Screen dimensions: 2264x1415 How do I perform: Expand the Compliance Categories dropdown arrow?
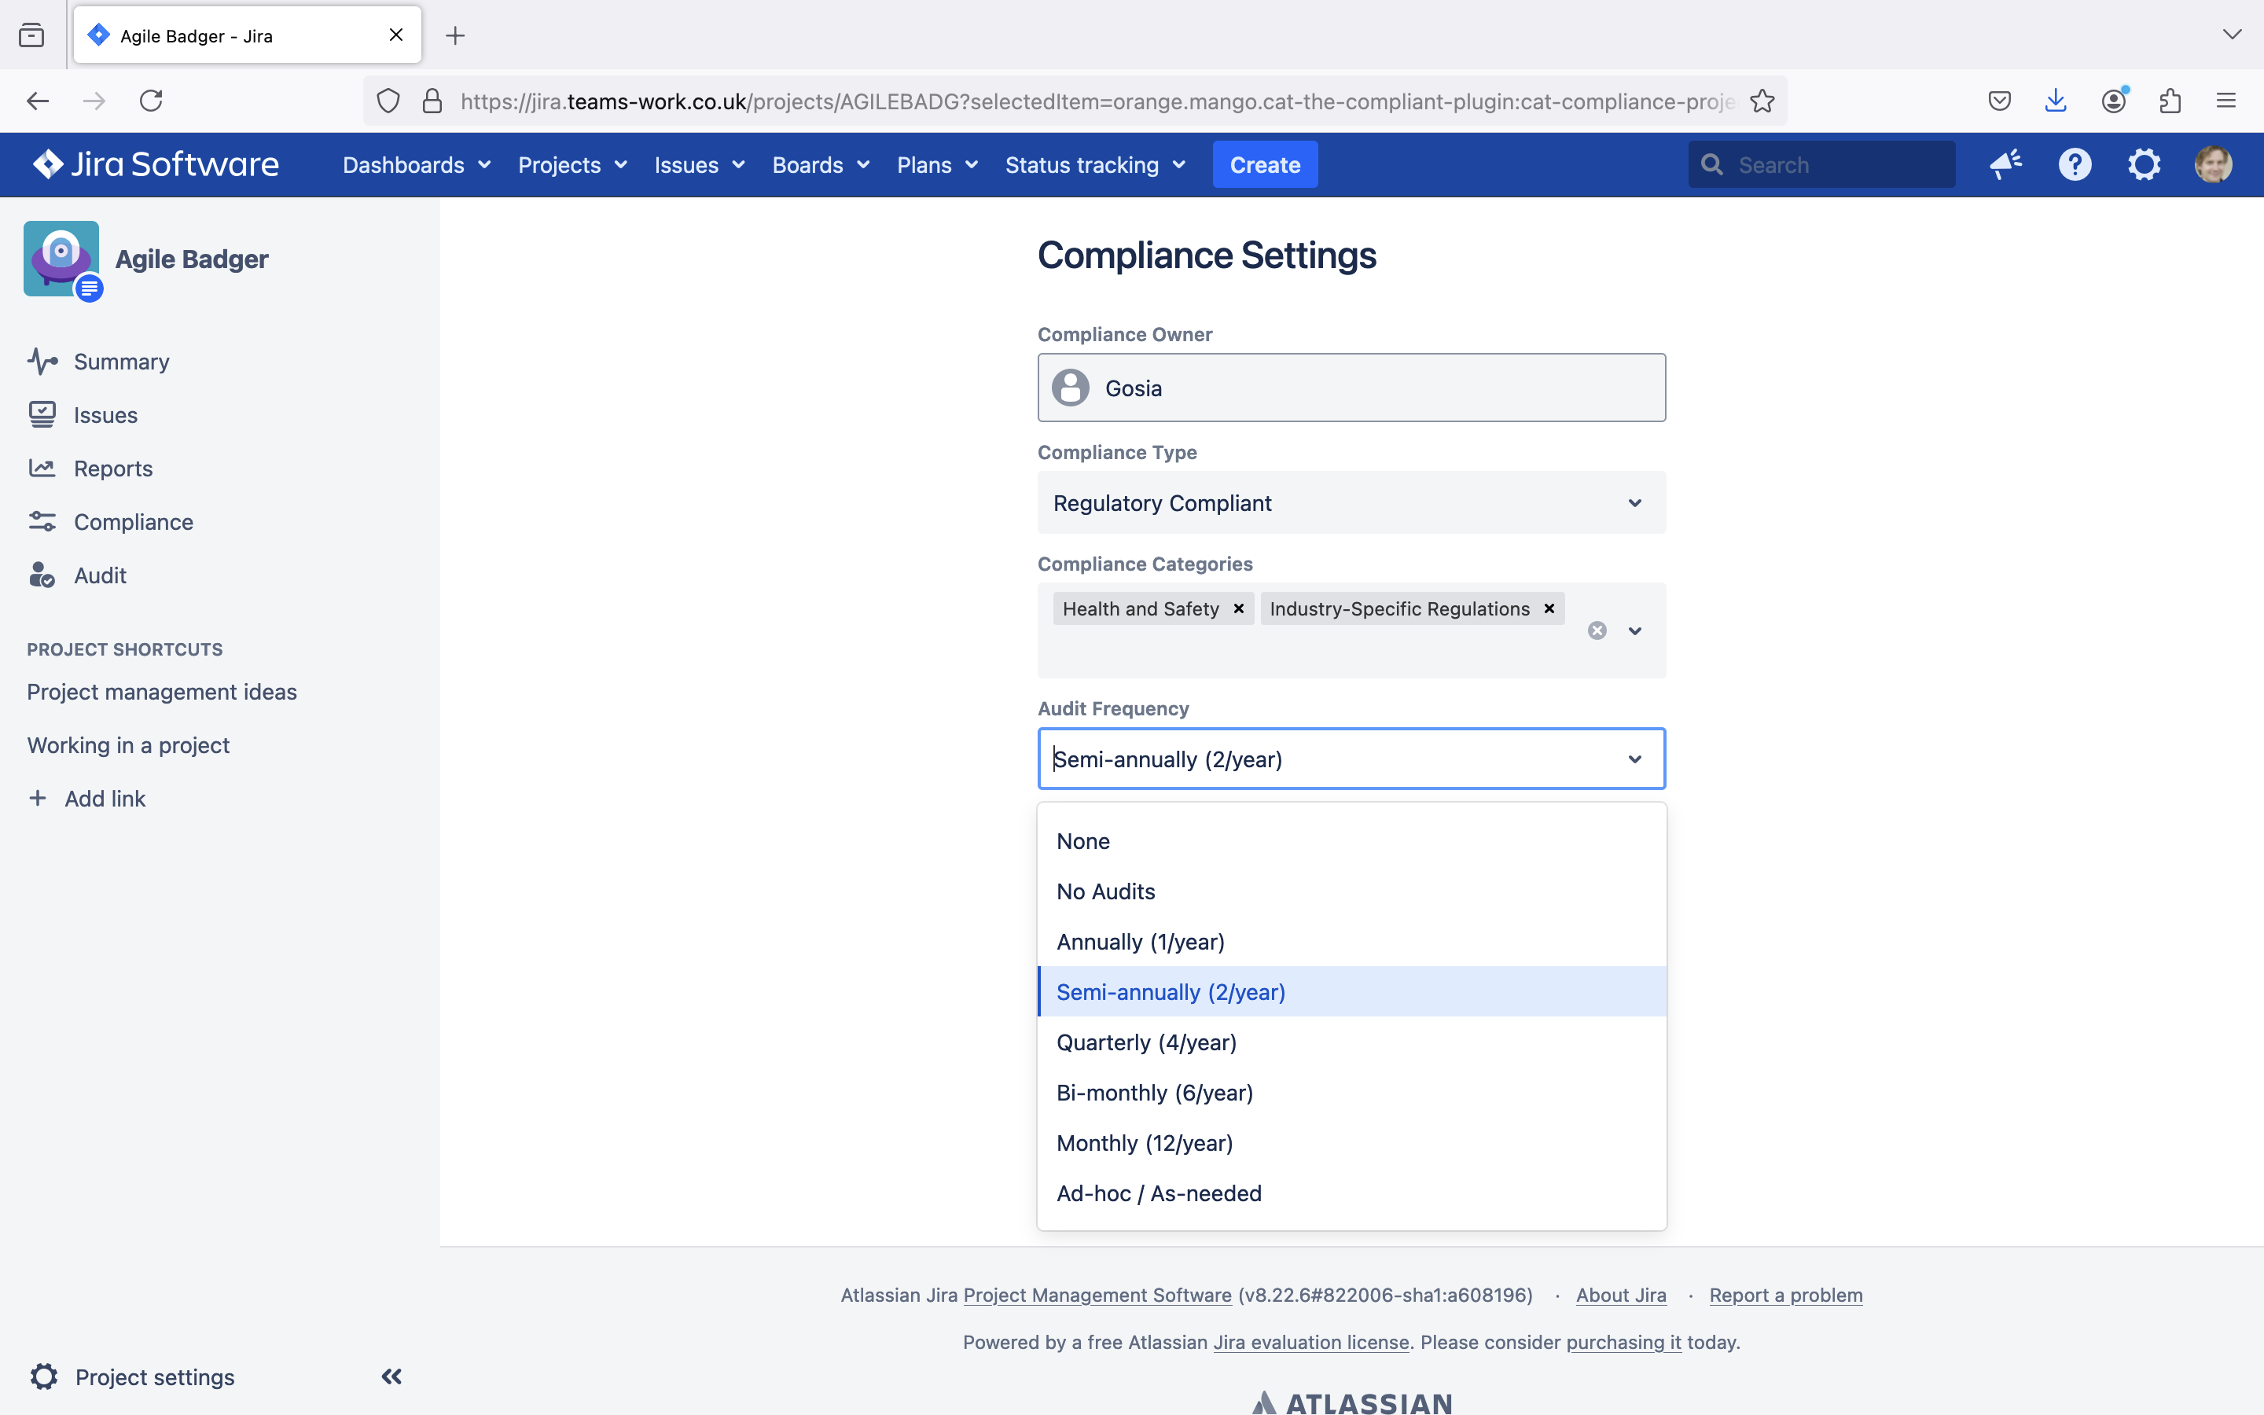1634,630
